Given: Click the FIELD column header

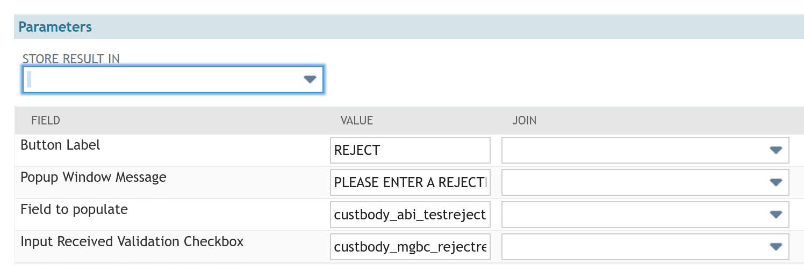Looking at the screenshot, I should coord(46,120).
